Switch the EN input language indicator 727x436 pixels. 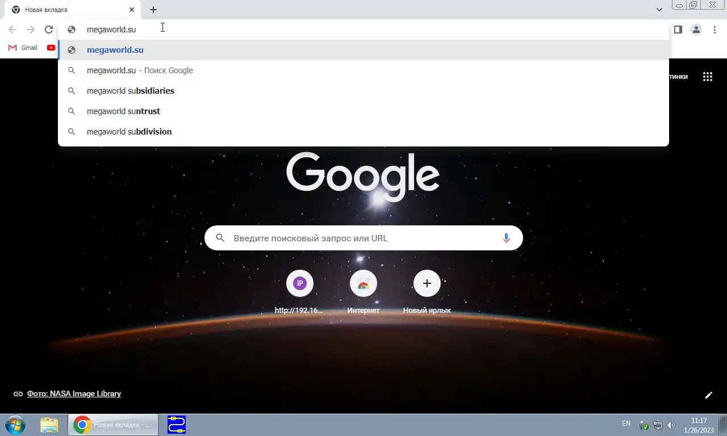pyautogui.click(x=626, y=424)
